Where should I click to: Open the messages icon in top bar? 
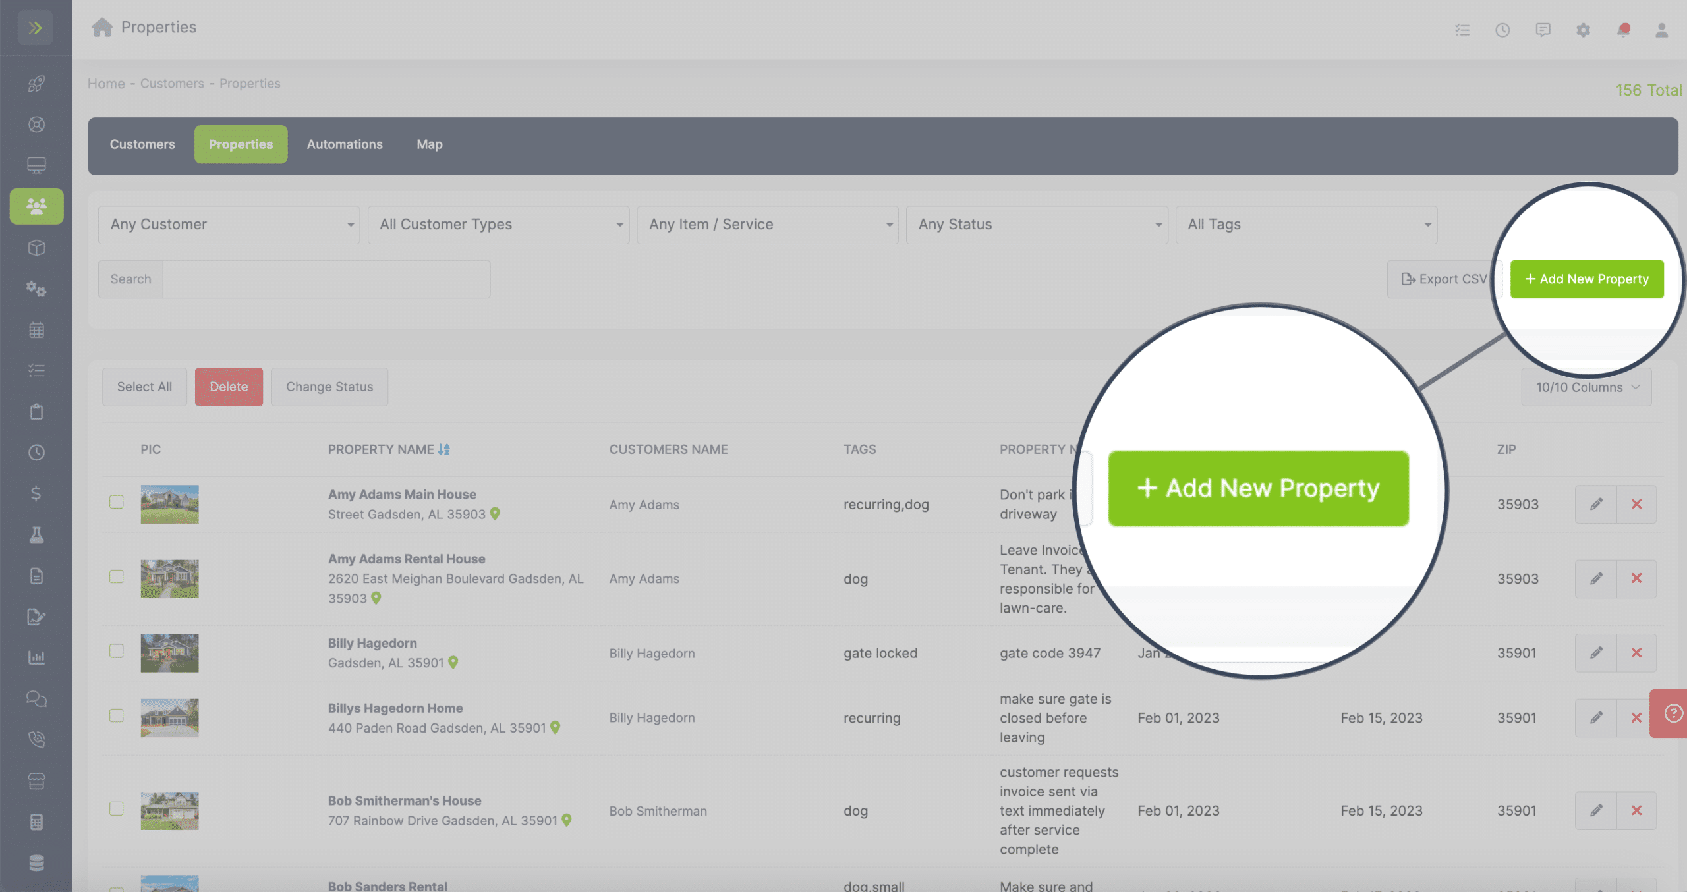[1543, 30]
